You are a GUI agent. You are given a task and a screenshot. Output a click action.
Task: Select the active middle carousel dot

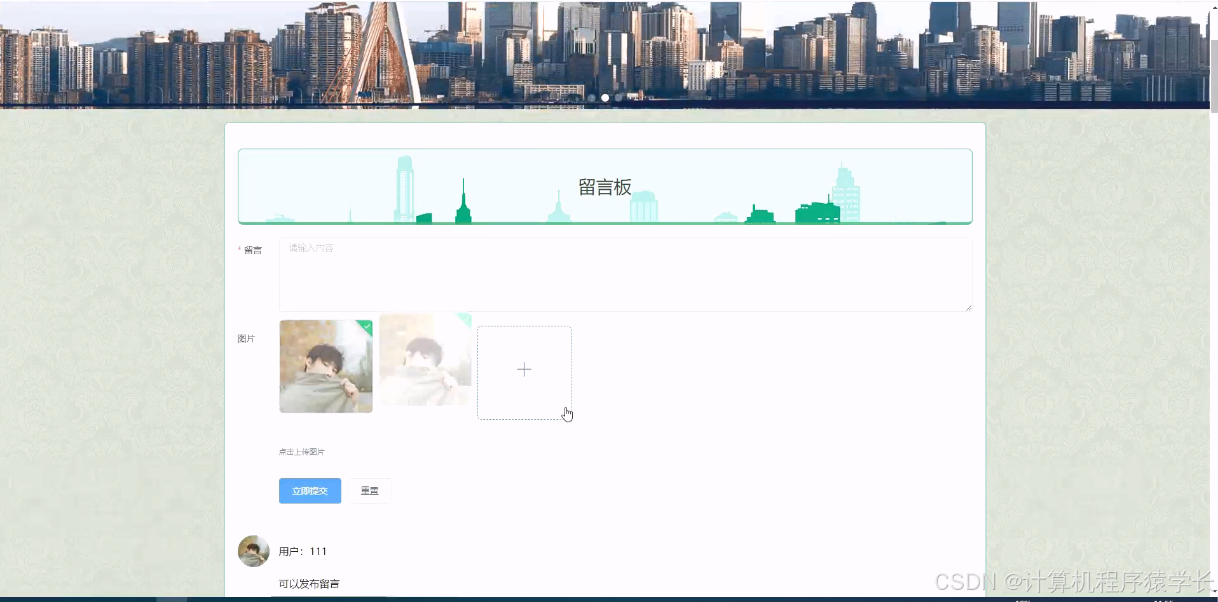point(605,97)
